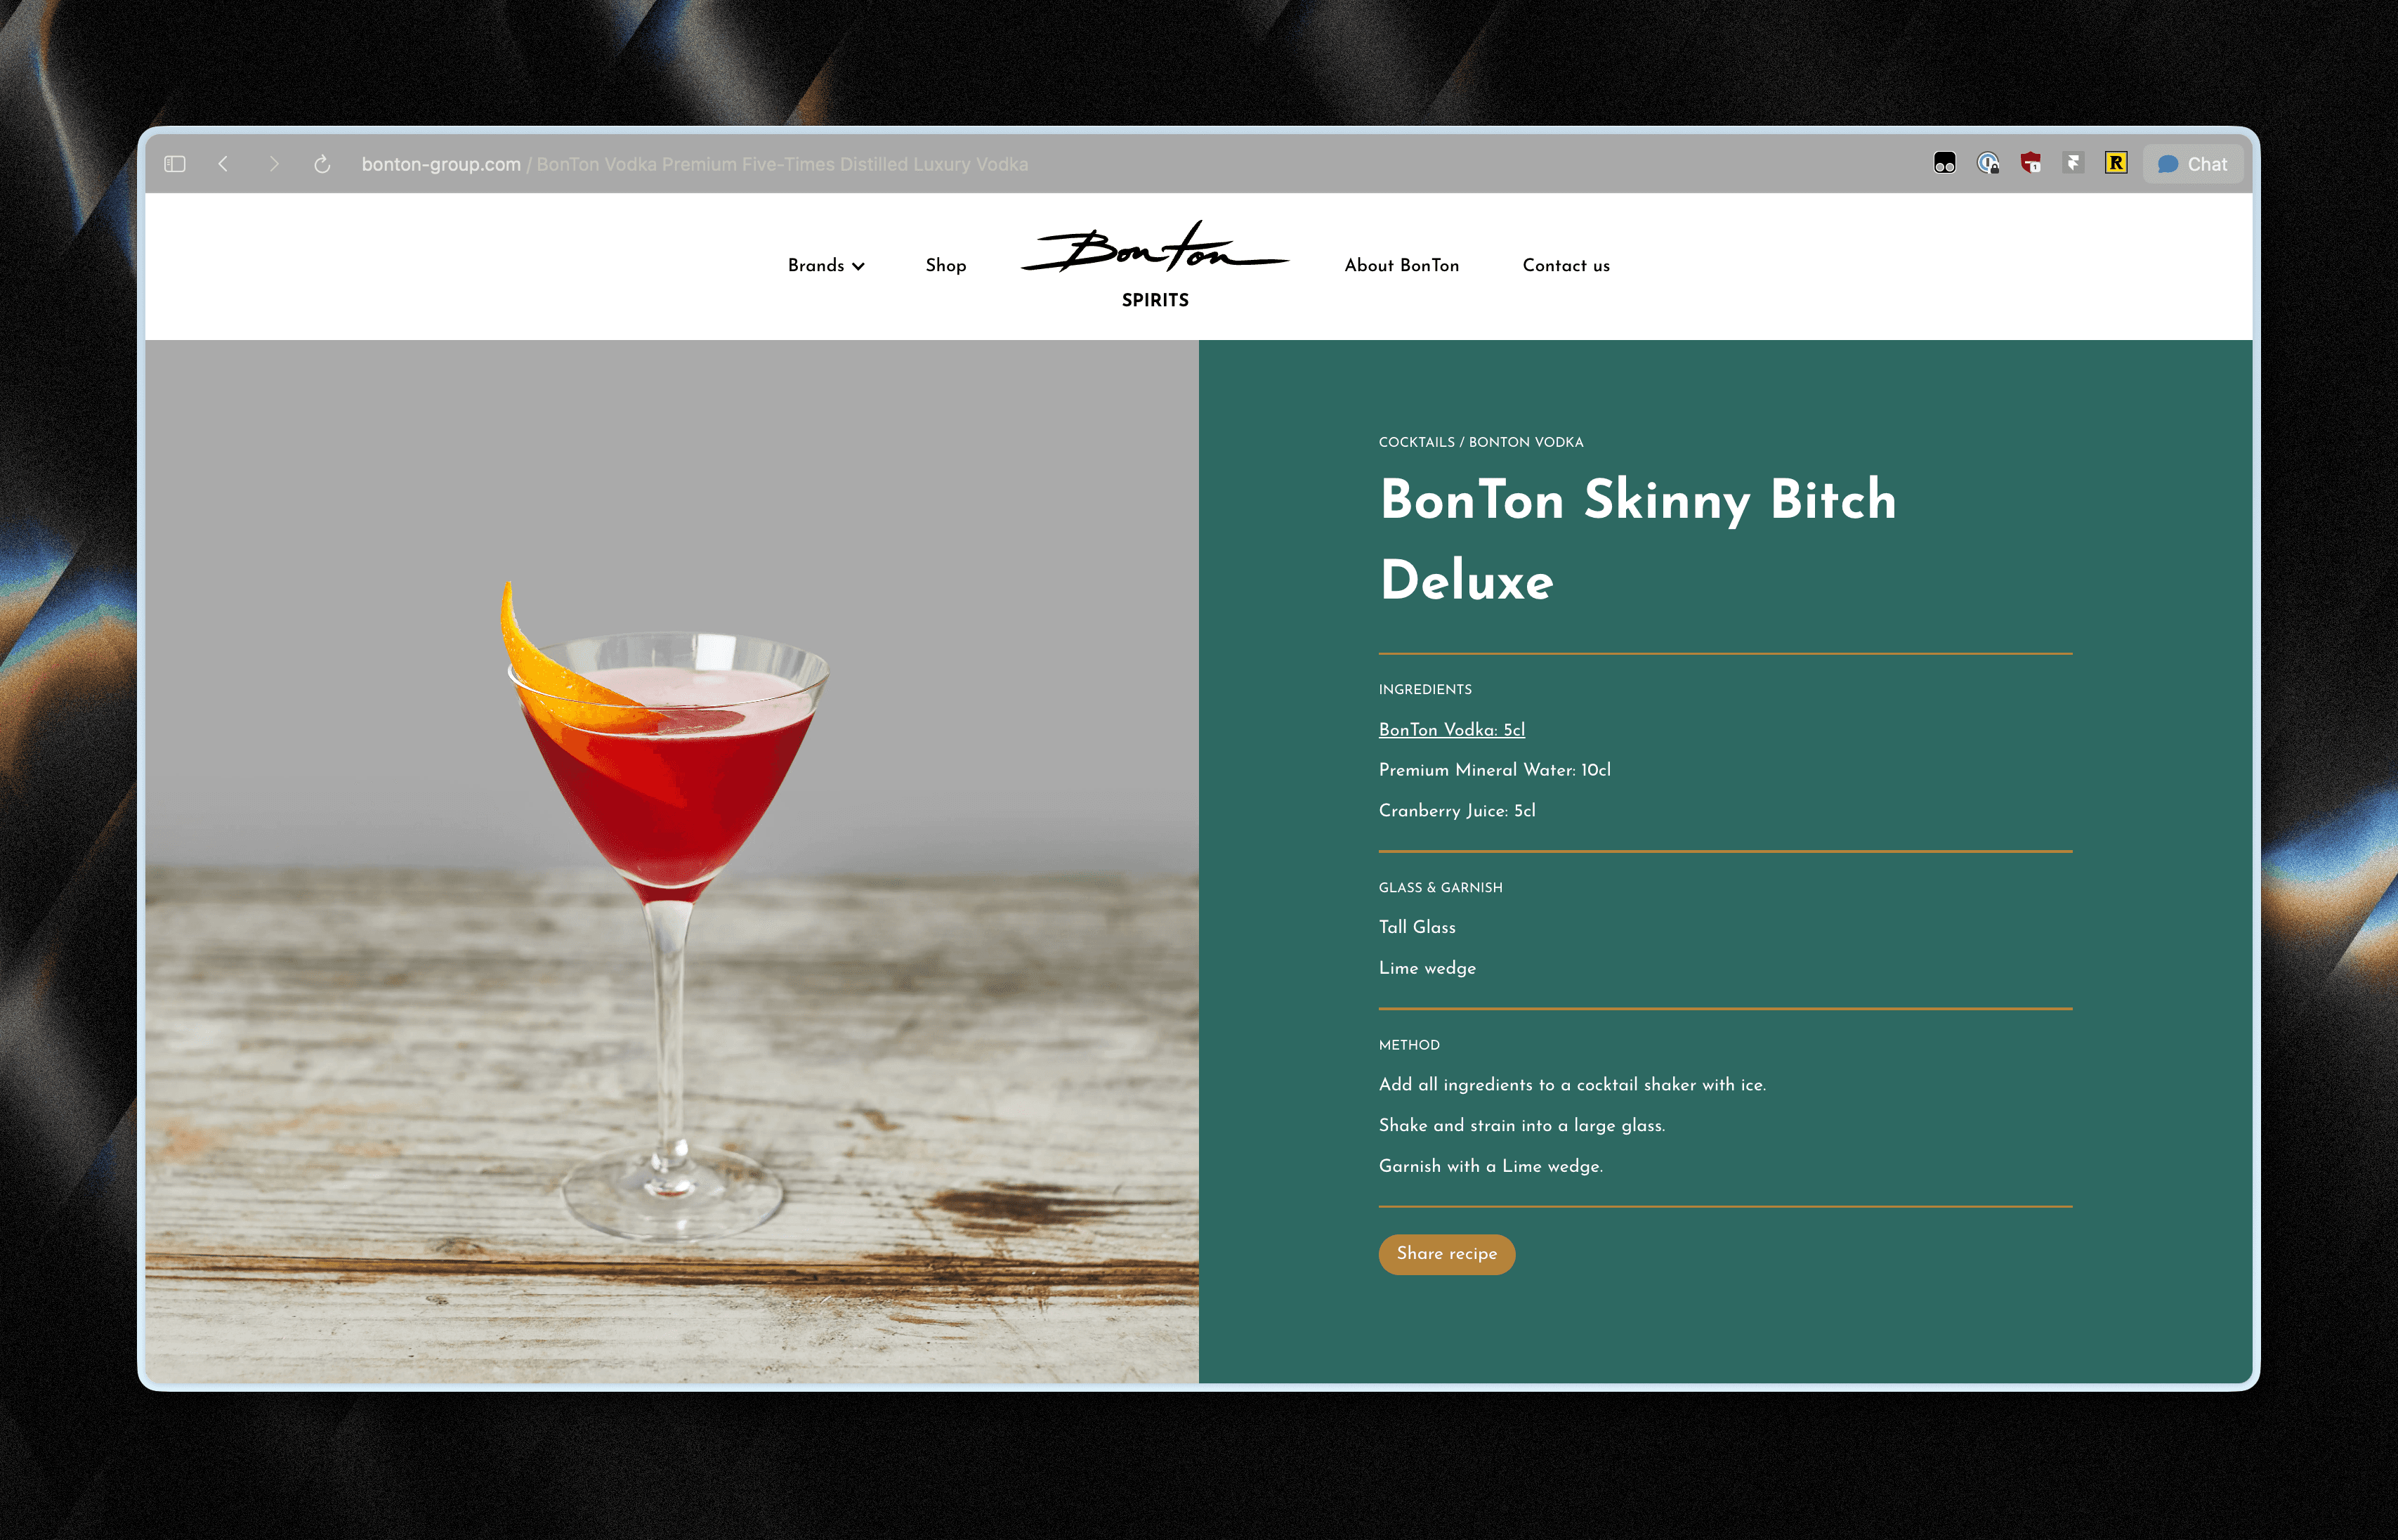Open the Shop menu item

945,265
